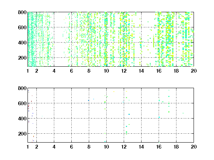Click the 800 label on top plot
Image resolution: width=214 pixels, height=160 pixels.
click(22, 12)
